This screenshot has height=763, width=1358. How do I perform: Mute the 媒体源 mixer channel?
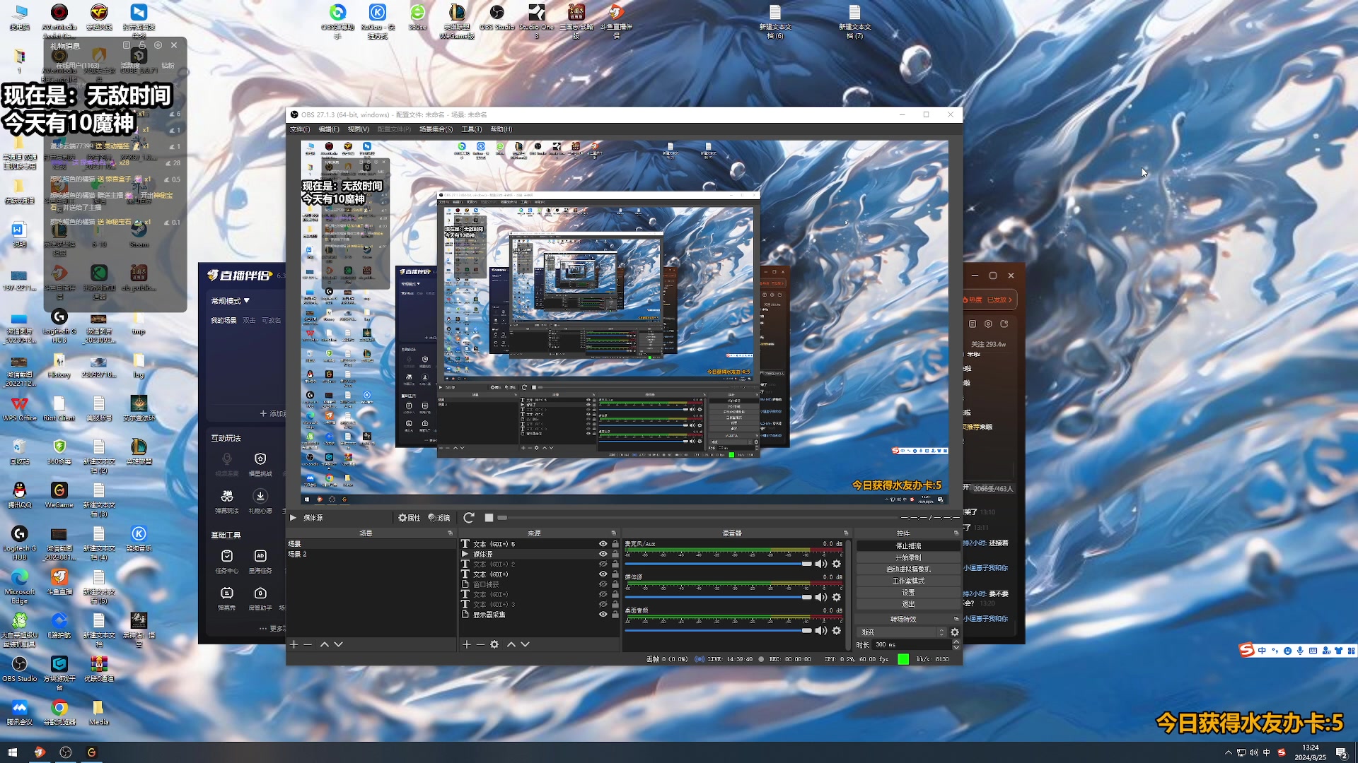click(x=821, y=597)
